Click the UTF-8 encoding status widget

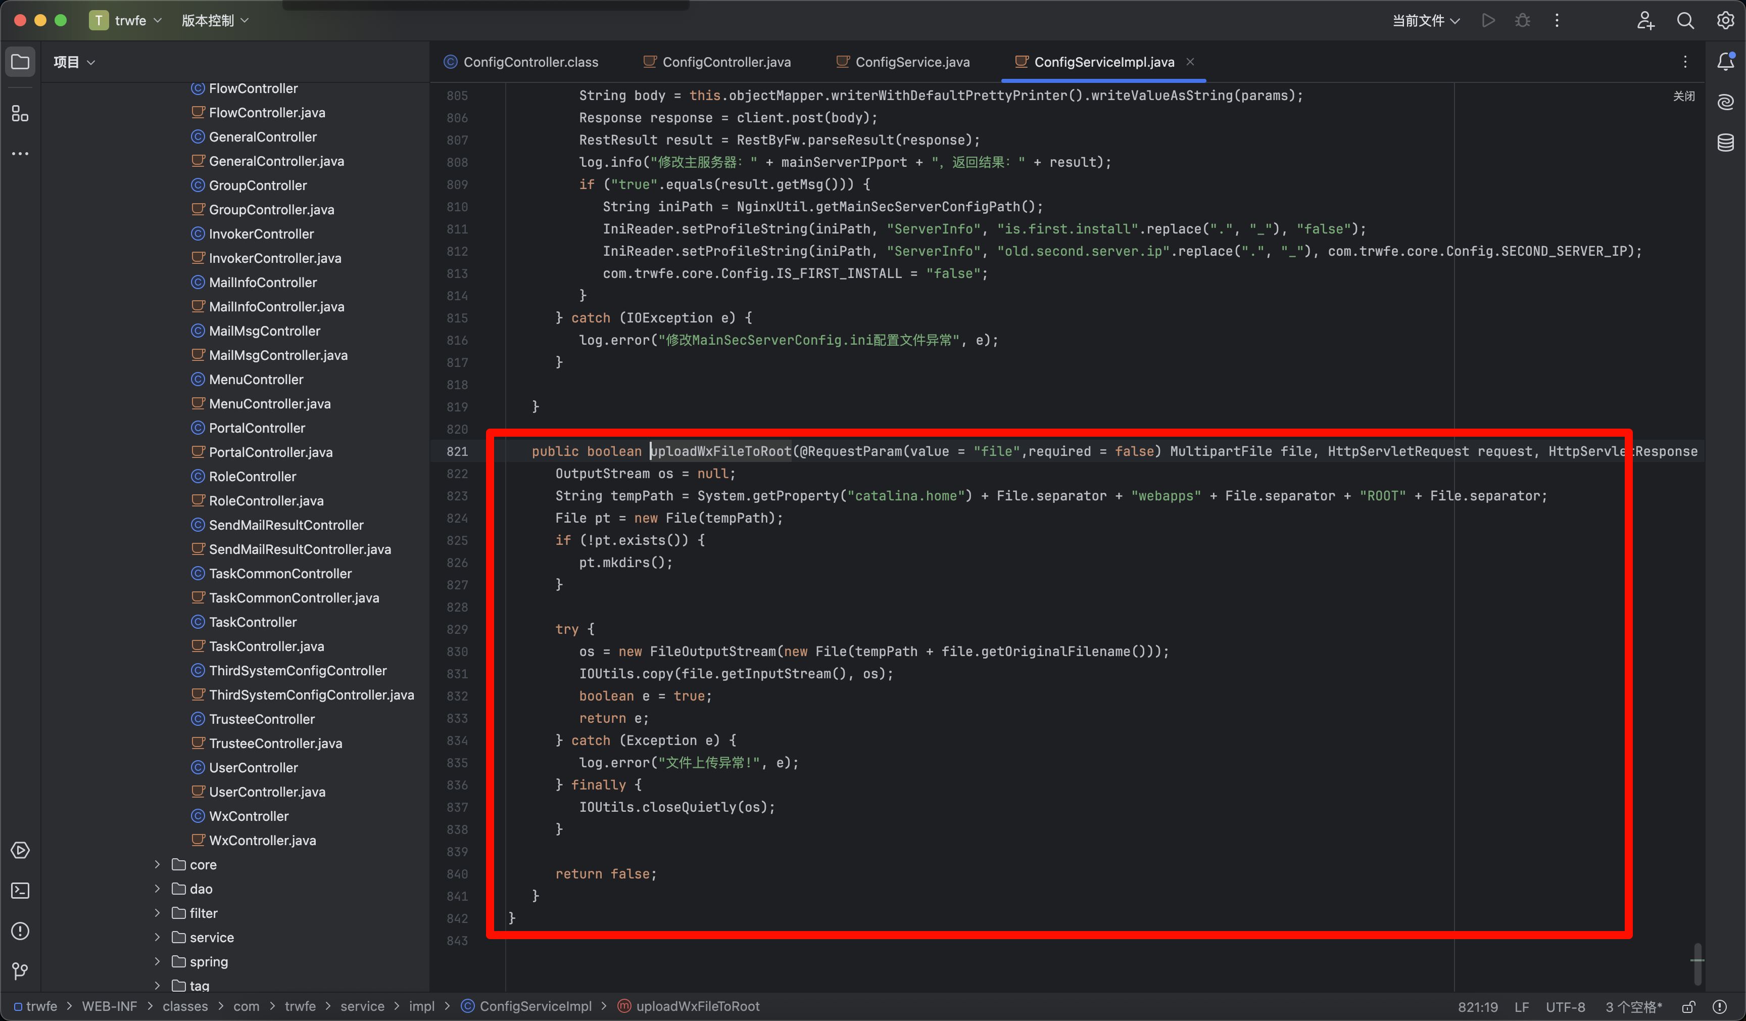(1565, 1006)
